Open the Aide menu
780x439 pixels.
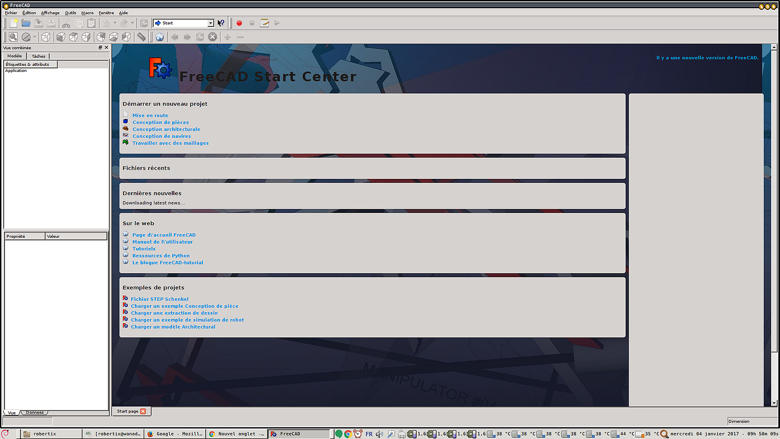[123, 13]
